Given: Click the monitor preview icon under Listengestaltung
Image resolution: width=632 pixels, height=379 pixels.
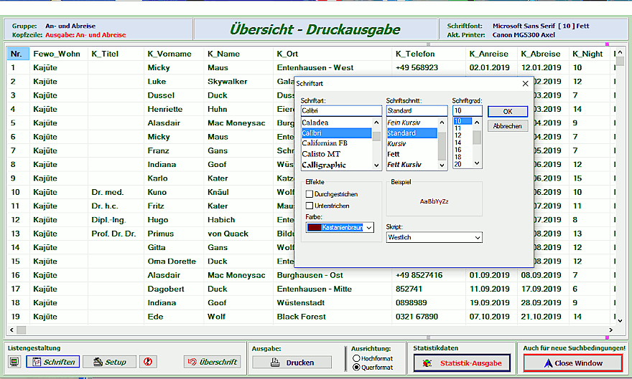Looking at the screenshot, I should (x=14, y=362).
